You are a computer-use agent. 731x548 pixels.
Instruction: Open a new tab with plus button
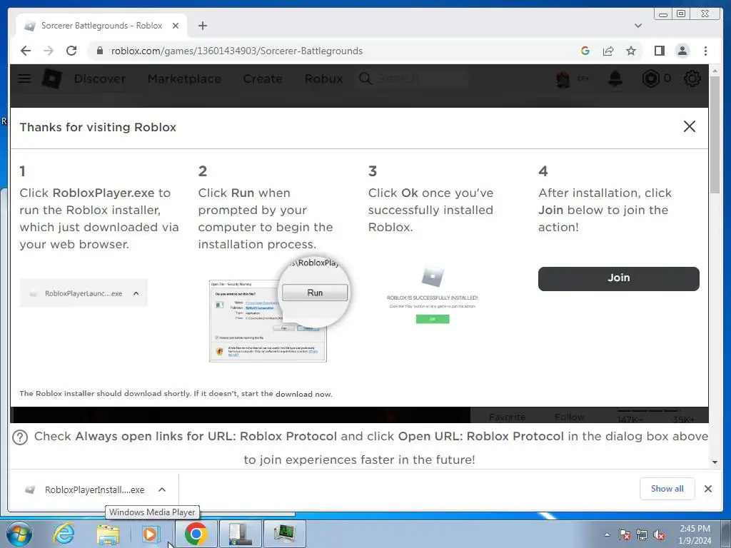(202, 26)
